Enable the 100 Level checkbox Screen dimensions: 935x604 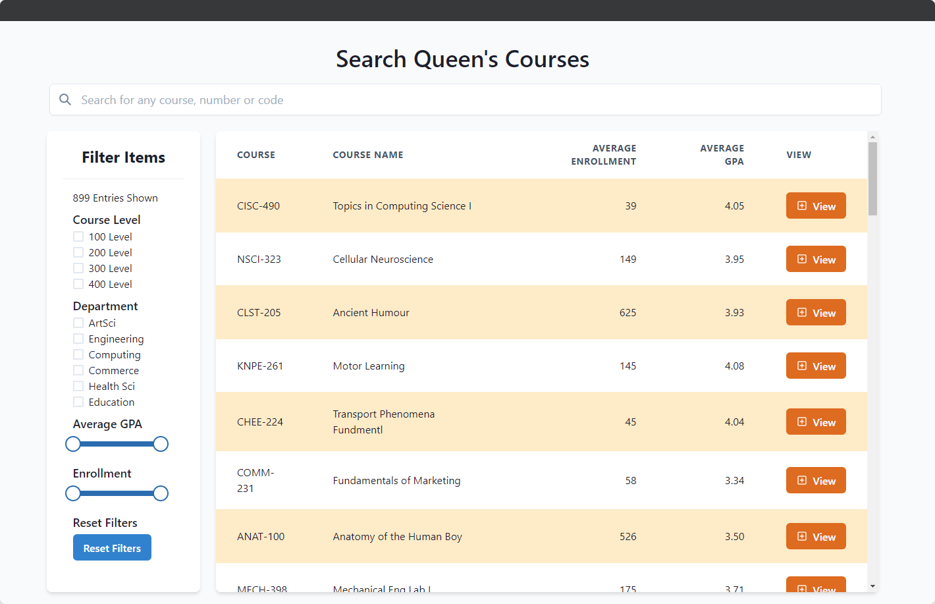[x=78, y=236]
